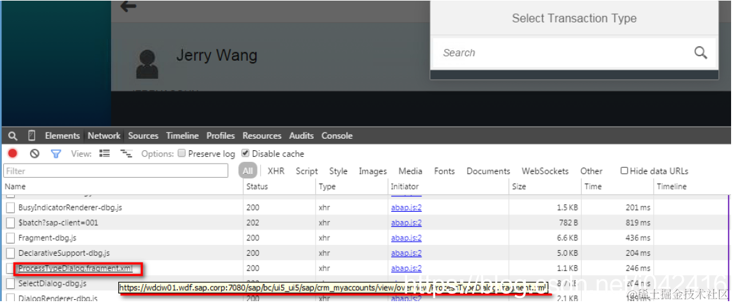733x305 pixels.
Task: Filter requests by Documents
Action: (x=488, y=171)
